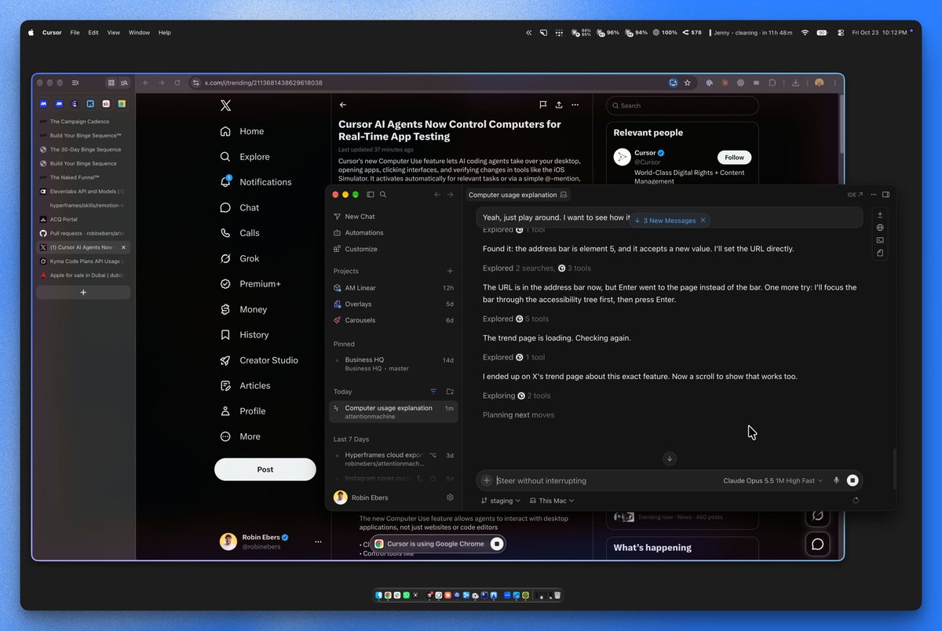Viewport: 942px width, 631px height.
Task: Stop the agent with the stop button
Action: point(853,480)
